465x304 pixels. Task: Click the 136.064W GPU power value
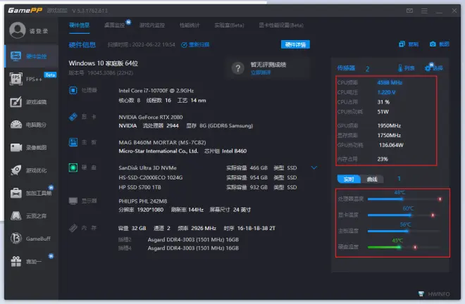(391, 145)
